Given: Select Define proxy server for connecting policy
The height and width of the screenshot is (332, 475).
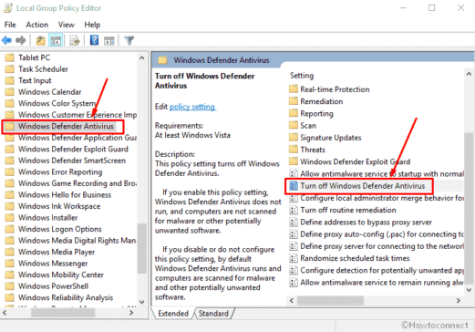Looking at the screenshot, I should coord(377,246).
